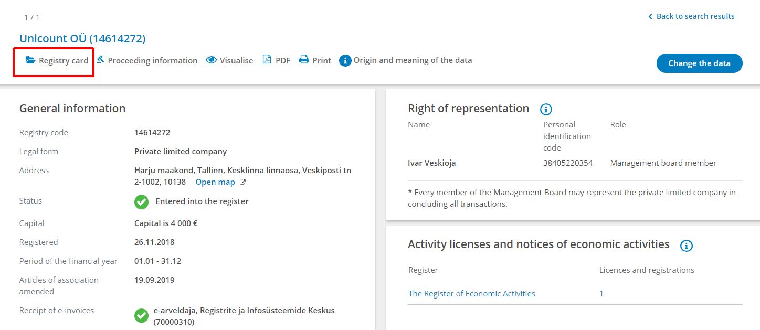
Task: Open the Origin and meaning of the data entry
Action: [x=413, y=60]
